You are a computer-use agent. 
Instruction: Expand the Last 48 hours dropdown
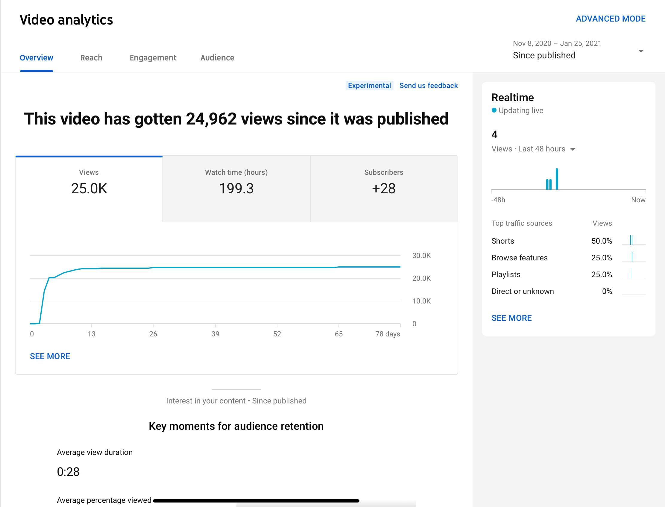(x=572, y=149)
